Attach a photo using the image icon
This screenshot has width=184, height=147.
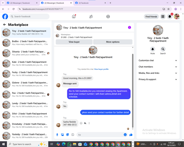click(x=63, y=135)
